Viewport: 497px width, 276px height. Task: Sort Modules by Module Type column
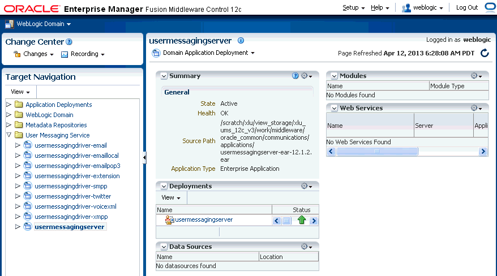click(x=459, y=86)
